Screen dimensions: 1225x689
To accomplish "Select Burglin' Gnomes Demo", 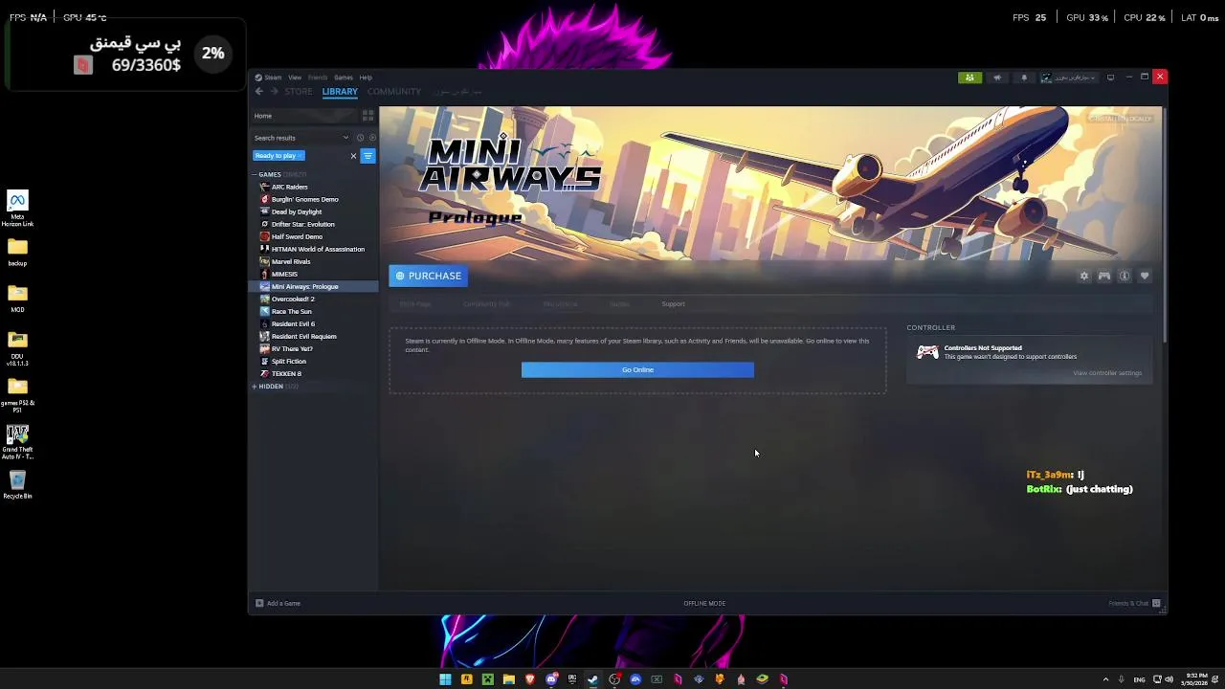I will point(314,199).
